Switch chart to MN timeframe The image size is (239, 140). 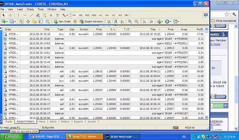[126, 15]
